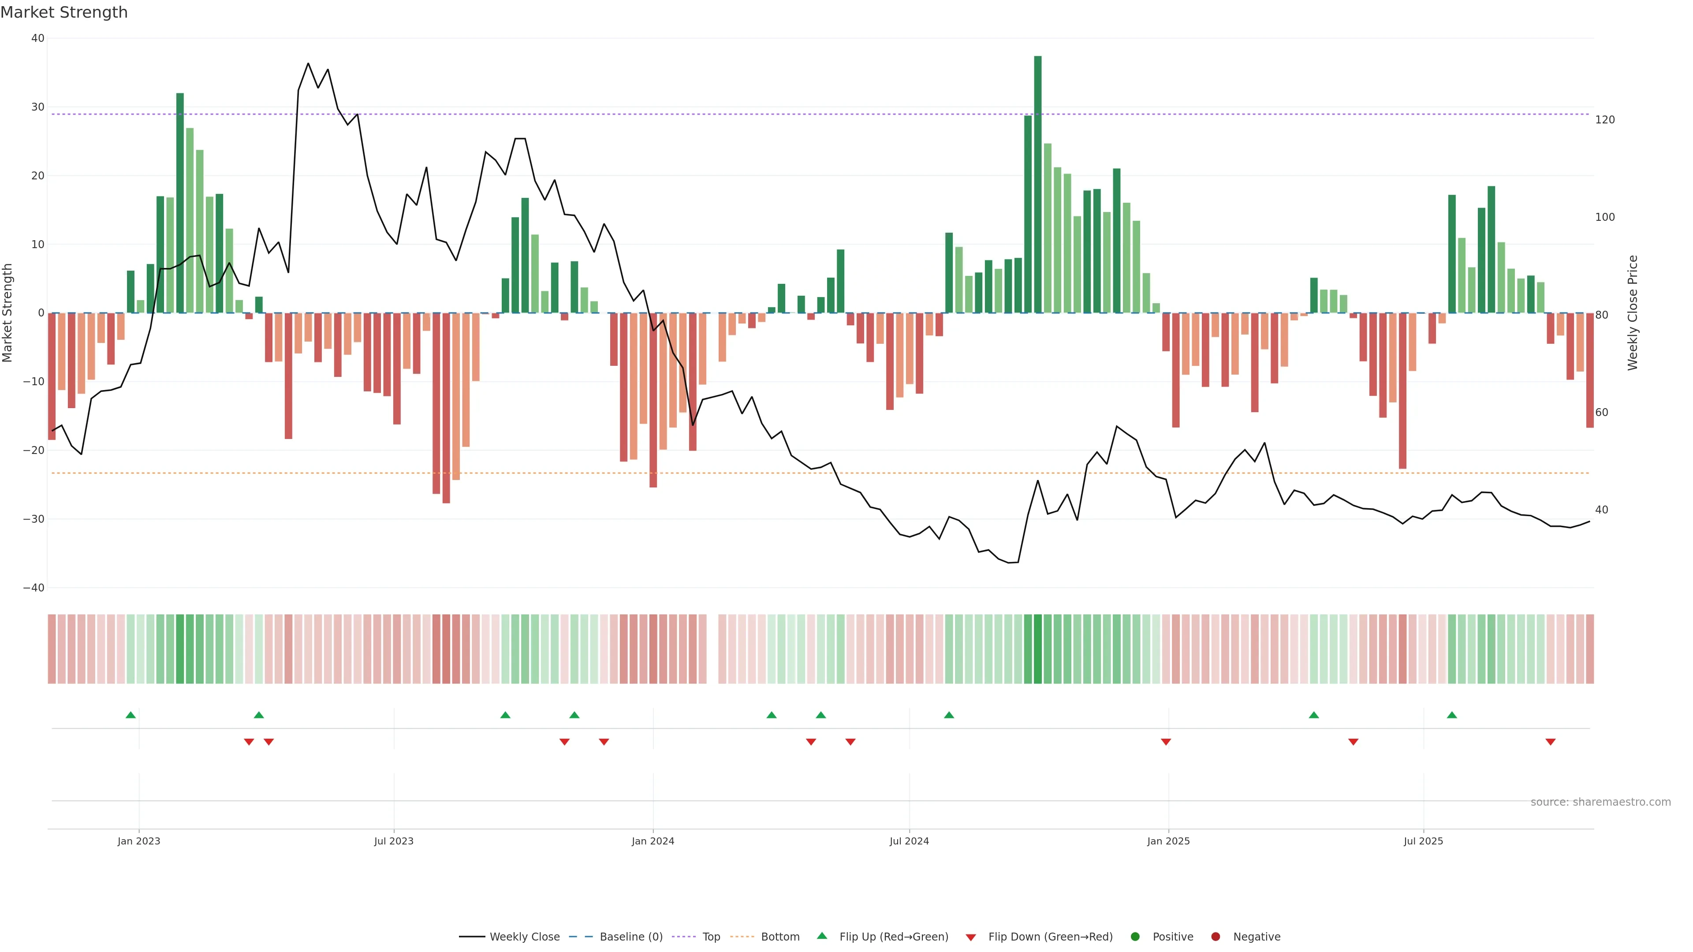1693x952 pixels.
Task: Click Flip Up (Red→Green) legend icon
Action: click(x=821, y=936)
